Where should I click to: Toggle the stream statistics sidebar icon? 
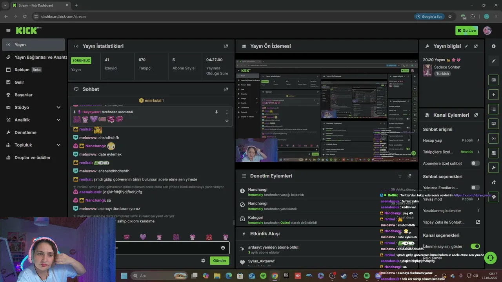(493, 138)
